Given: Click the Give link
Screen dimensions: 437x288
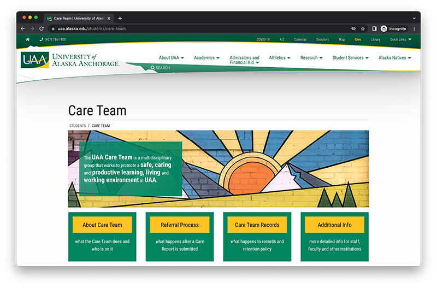Looking at the screenshot, I should [x=358, y=39].
